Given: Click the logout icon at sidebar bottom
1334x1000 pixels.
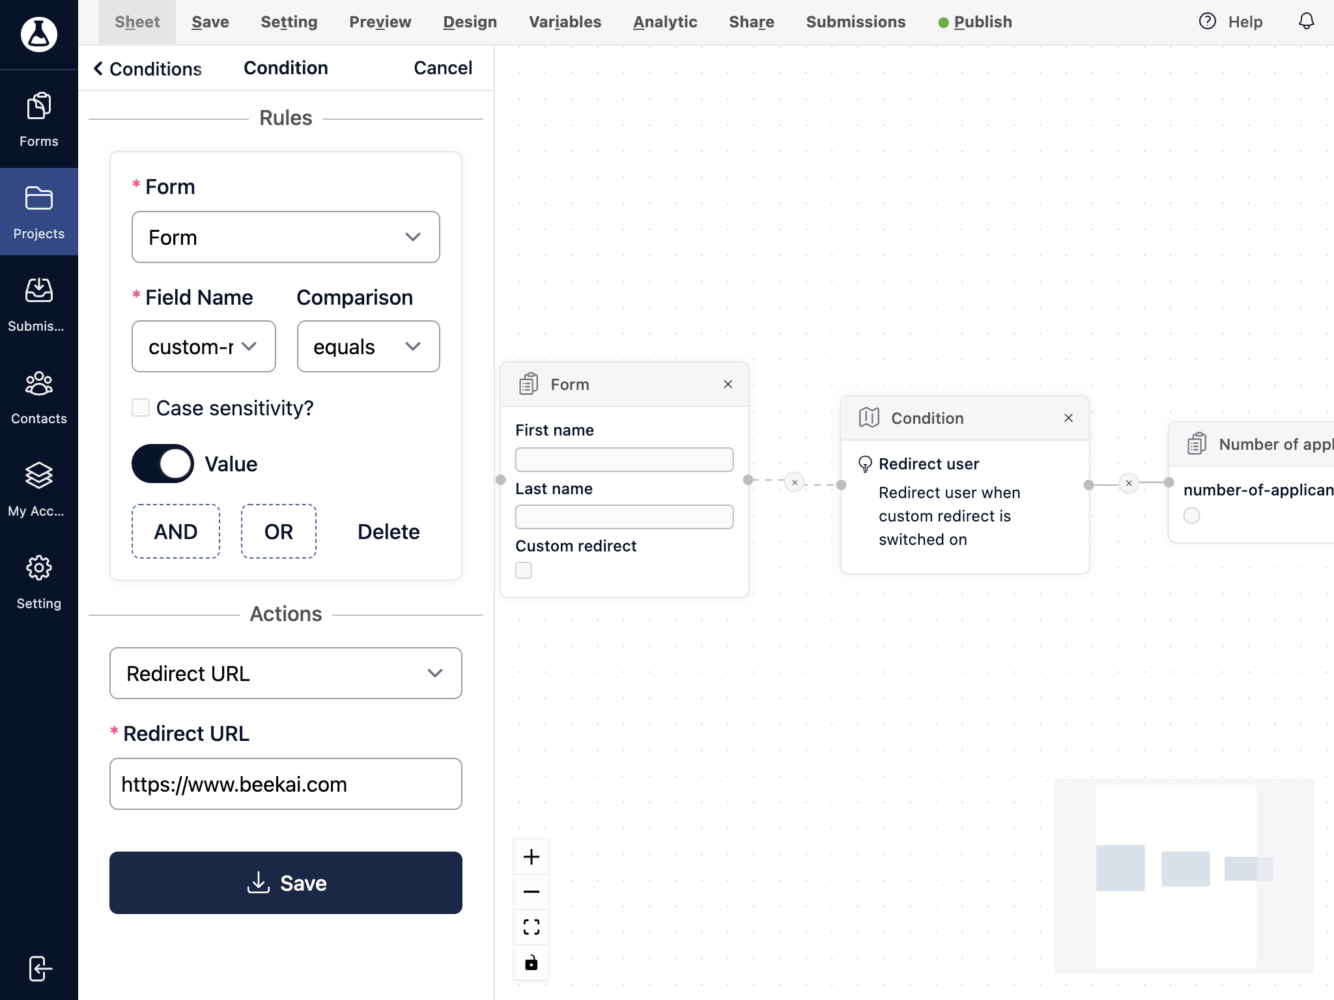Looking at the screenshot, I should pyautogui.click(x=40, y=968).
